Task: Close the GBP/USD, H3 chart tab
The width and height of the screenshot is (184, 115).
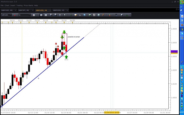Action: click(x=67, y=10)
